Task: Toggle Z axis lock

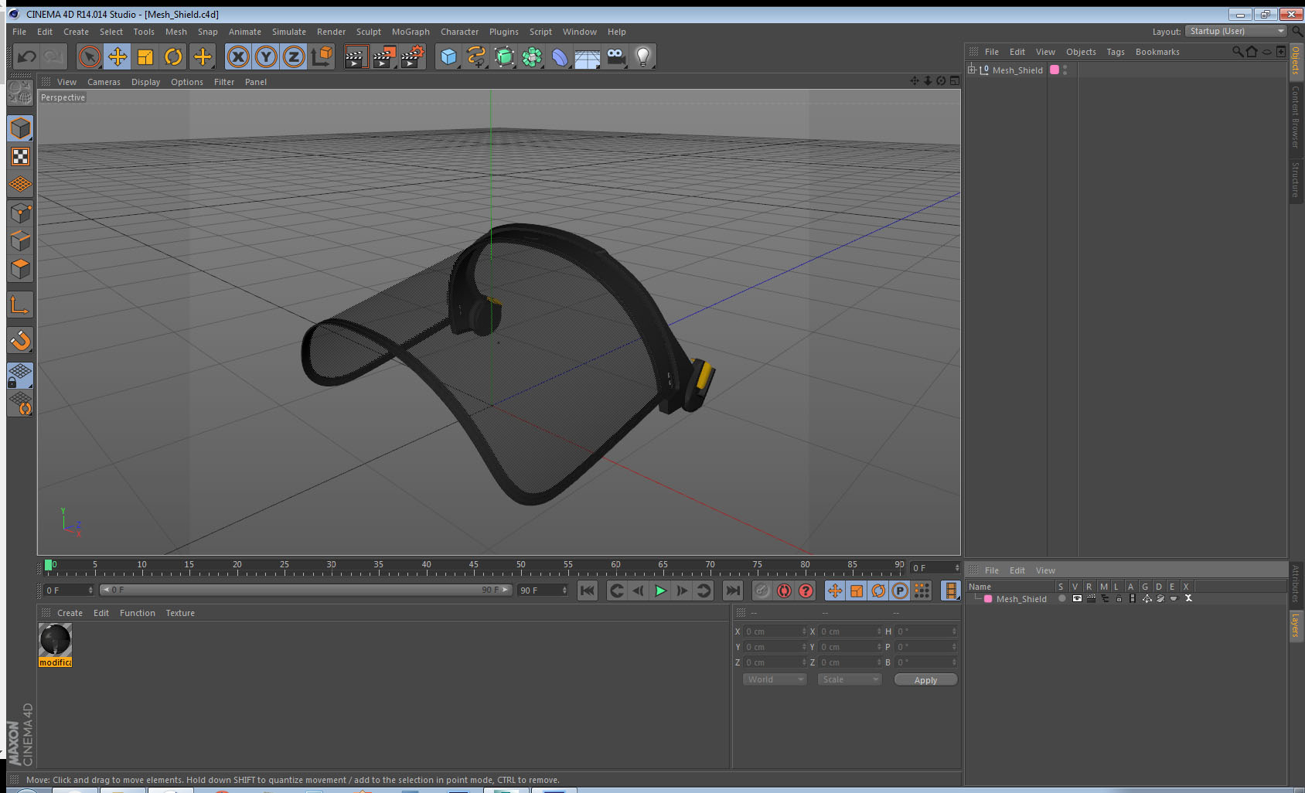Action: point(294,56)
